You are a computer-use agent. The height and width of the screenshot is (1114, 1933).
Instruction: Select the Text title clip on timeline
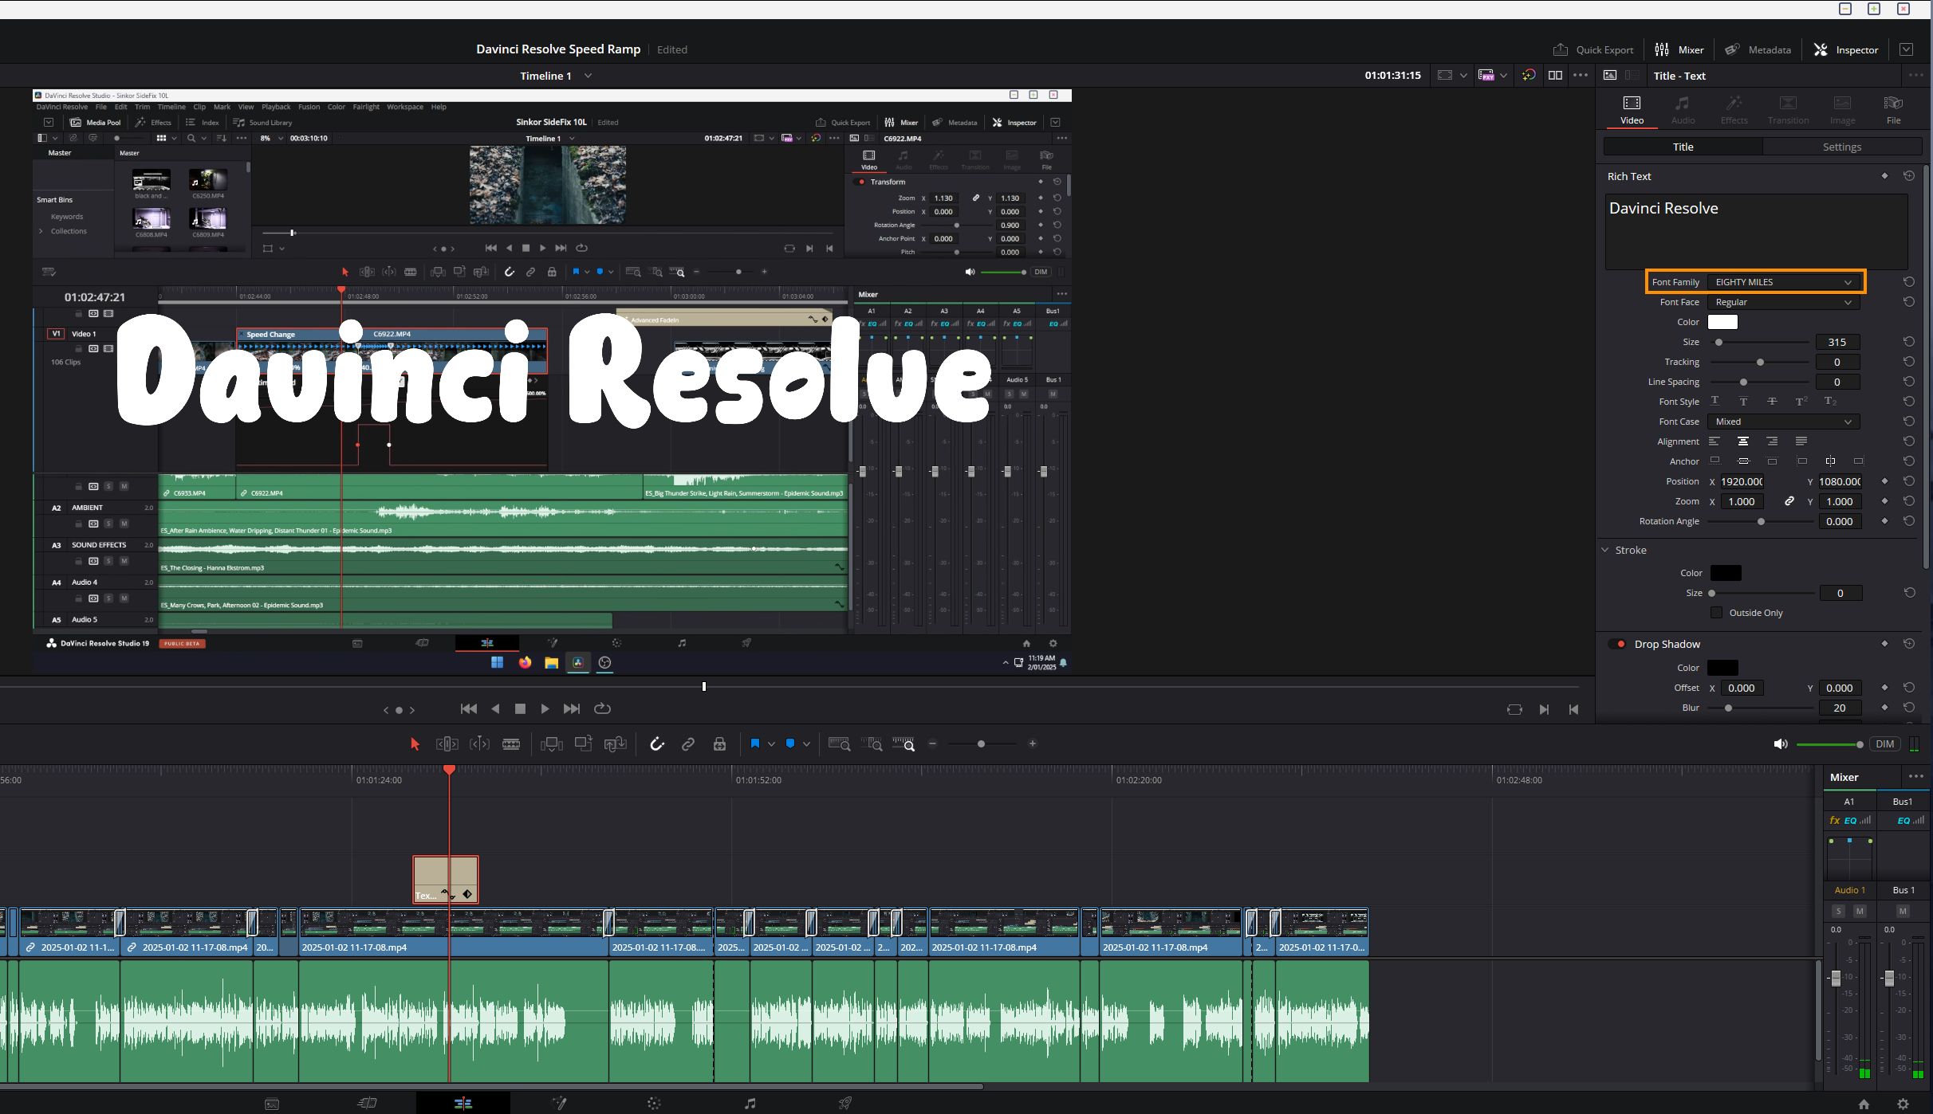pos(445,879)
